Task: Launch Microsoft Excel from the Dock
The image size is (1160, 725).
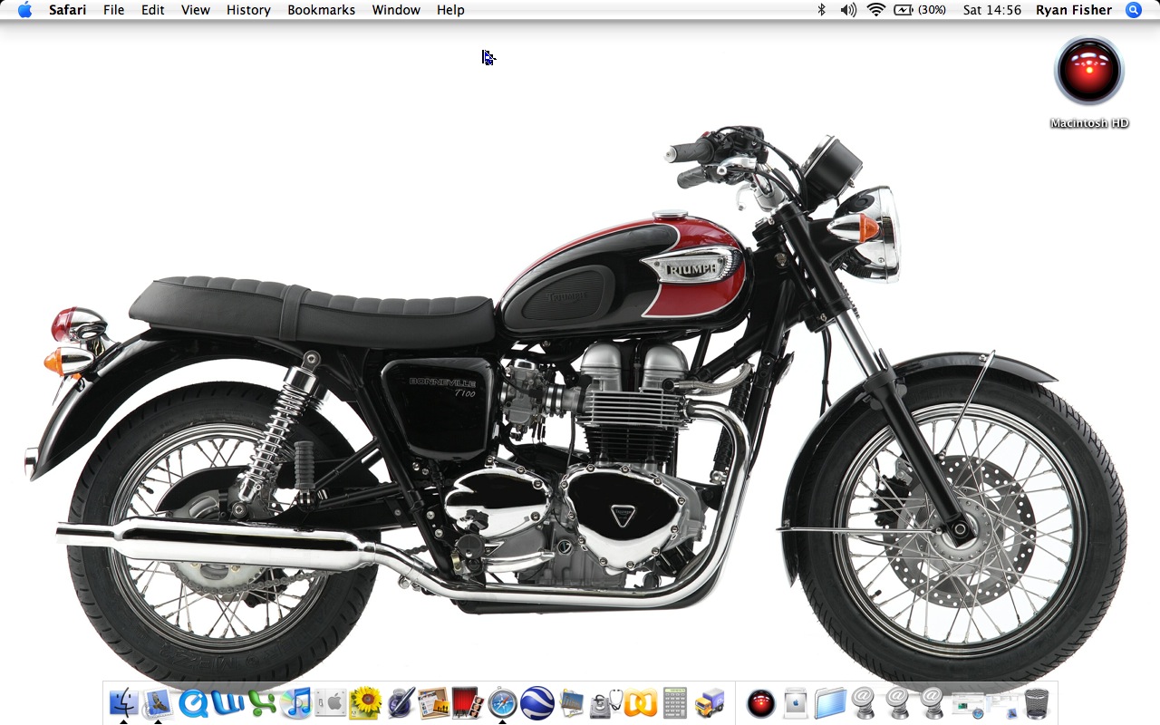Action: [262, 703]
